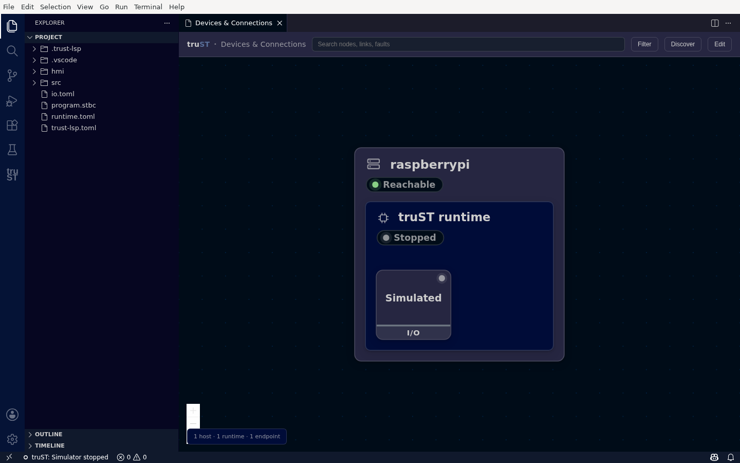Viewport: 740px width, 463px height.
Task: Click the raspberrypi host server icon
Action: [x=374, y=164]
